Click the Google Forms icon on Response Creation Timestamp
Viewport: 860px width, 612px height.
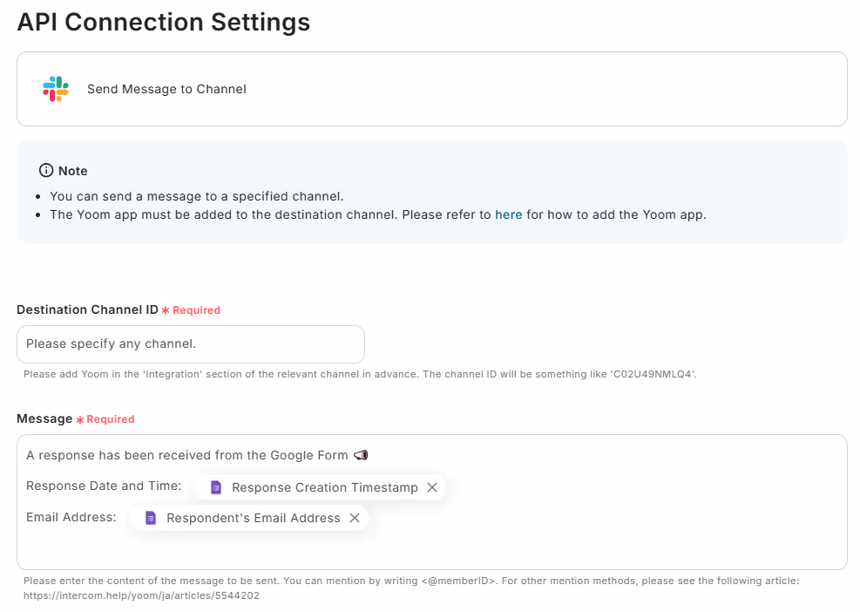[216, 487]
